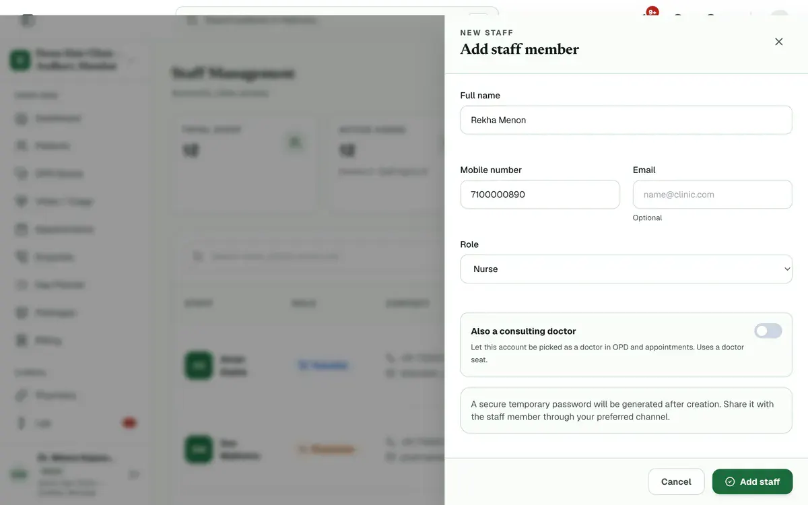808x505 pixels.
Task: Click the consulting doctor description text
Action: pyautogui.click(x=607, y=353)
